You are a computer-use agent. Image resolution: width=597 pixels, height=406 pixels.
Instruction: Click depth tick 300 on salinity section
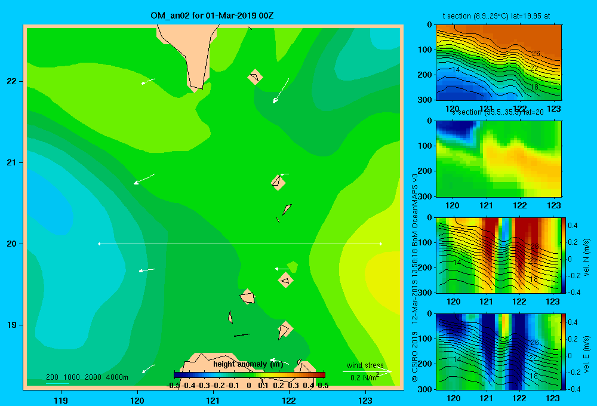(x=425, y=196)
